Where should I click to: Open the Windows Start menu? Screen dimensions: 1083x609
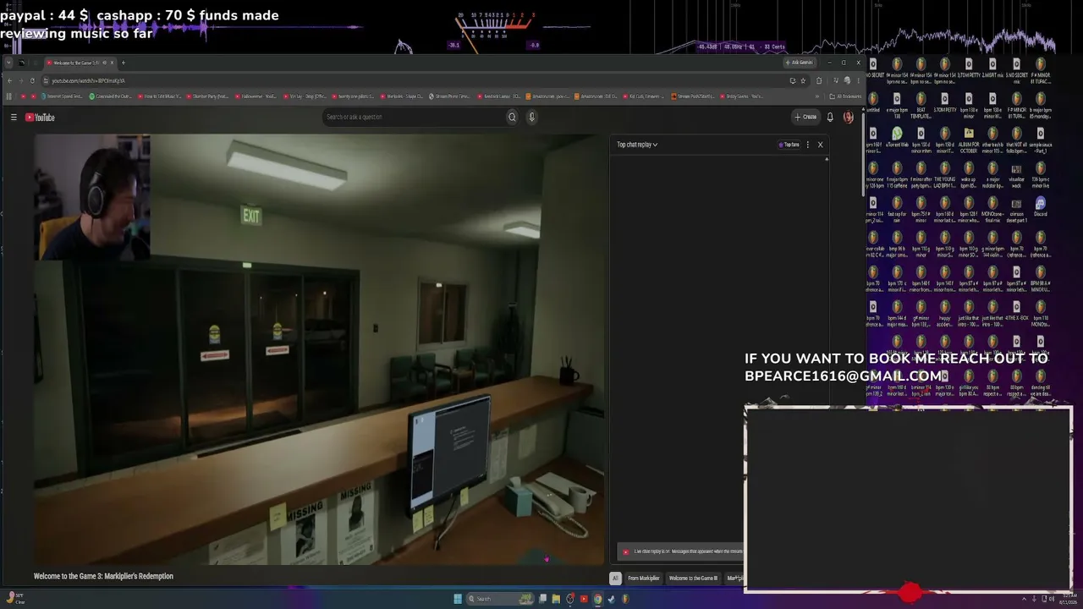458,599
